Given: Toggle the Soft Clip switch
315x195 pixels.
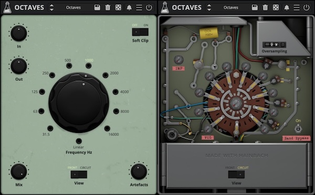Looking at the screenshot, I should tap(140, 32).
